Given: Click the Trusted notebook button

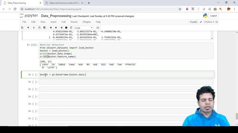Looking at the screenshot, I should (193, 22).
